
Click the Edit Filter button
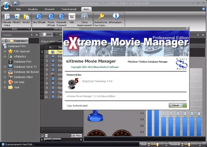[76, 136]
